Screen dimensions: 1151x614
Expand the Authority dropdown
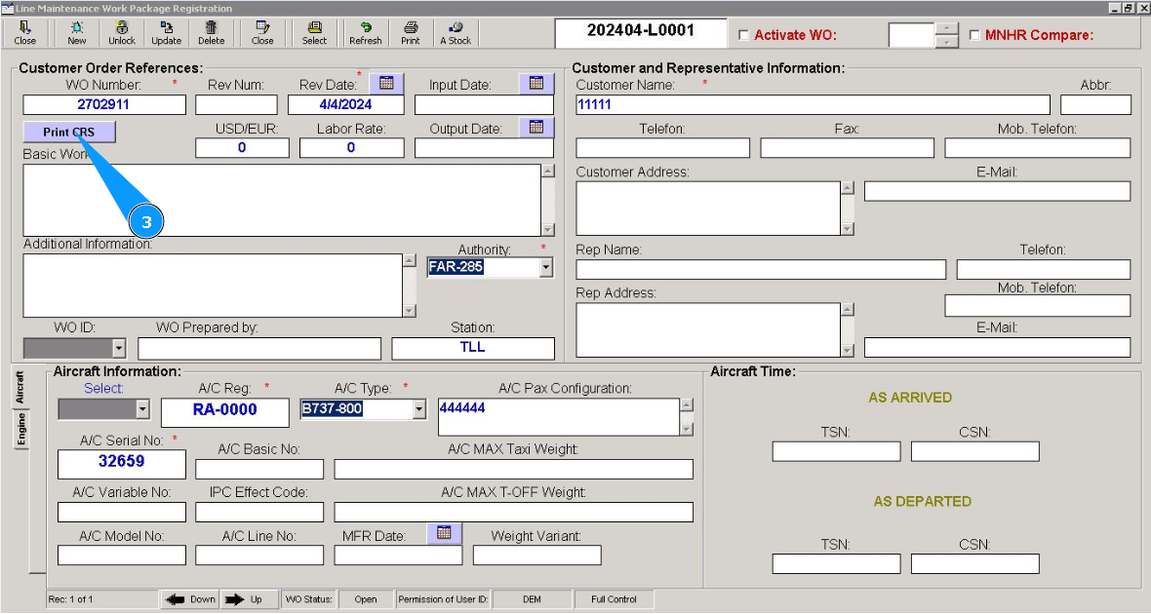[546, 267]
